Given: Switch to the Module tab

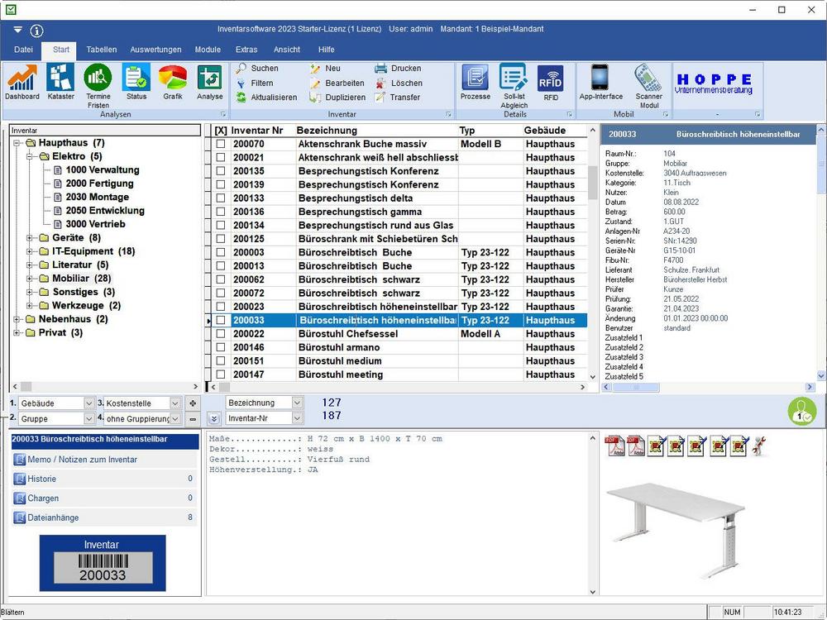Looking at the screenshot, I should pyautogui.click(x=208, y=50).
